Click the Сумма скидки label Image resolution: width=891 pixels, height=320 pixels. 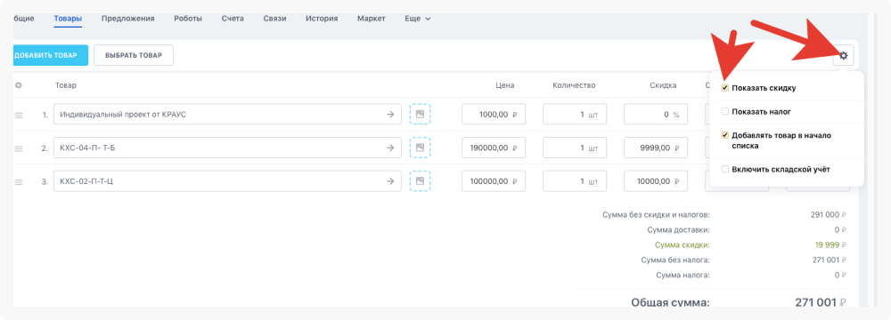pos(683,245)
